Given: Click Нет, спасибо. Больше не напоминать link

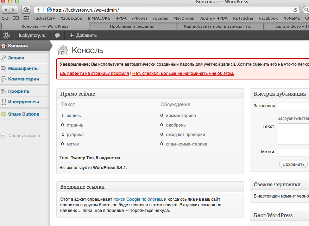Looking at the screenshot, I should click(x=183, y=73).
